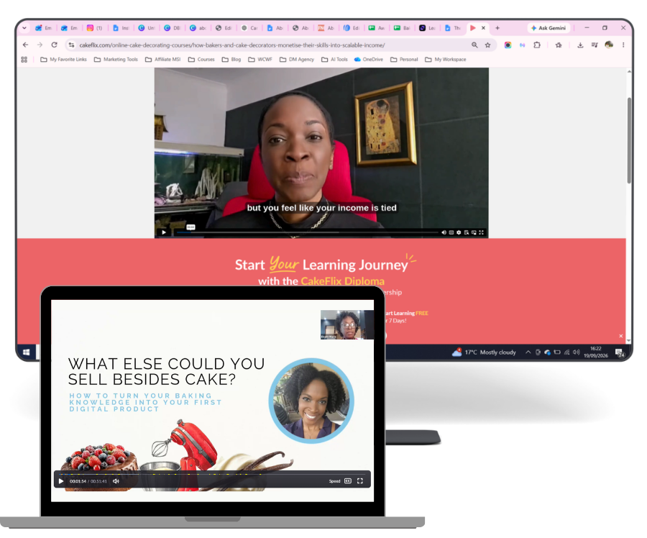Open site information icon in address bar
This screenshot has width=647, height=538.
pyautogui.click(x=71, y=45)
